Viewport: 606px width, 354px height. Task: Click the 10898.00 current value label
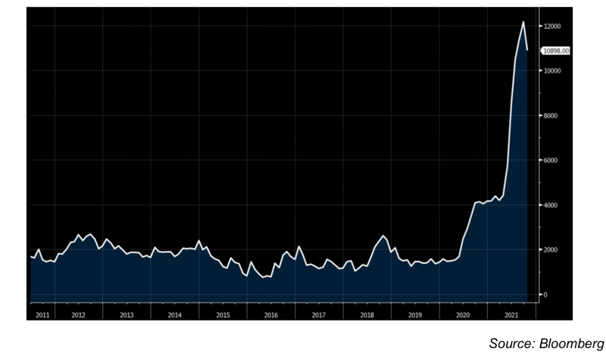point(556,51)
